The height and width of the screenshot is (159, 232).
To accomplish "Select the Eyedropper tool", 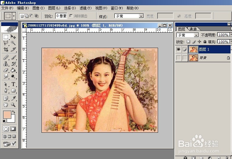I will coord(13,98).
